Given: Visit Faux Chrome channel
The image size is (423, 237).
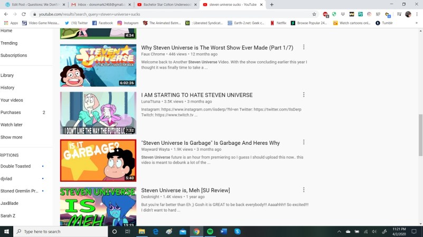Looking at the screenshot, I should click(153, 54).
